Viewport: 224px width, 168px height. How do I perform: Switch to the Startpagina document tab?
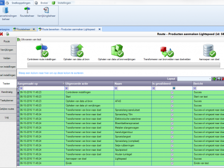click(5, 29)
